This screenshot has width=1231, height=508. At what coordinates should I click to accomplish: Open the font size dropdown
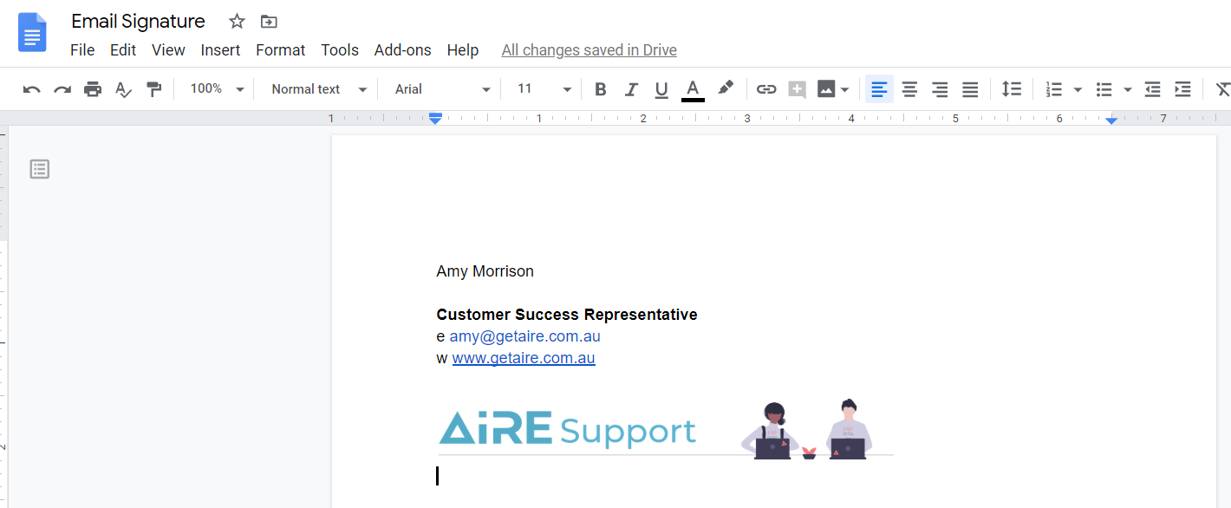(544, 88)
